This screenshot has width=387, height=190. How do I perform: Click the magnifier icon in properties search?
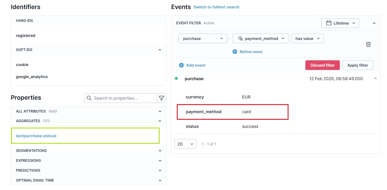click(89, 98)
